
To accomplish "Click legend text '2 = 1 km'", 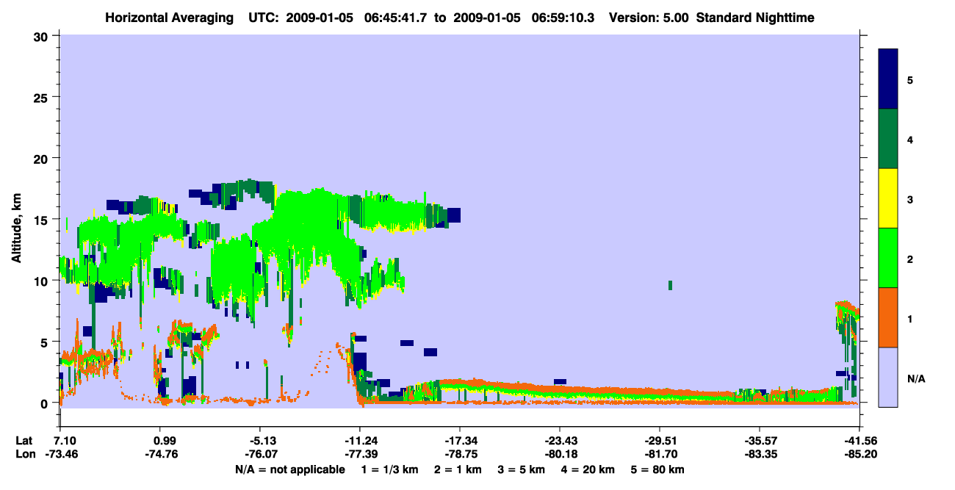I will (458, 469).
